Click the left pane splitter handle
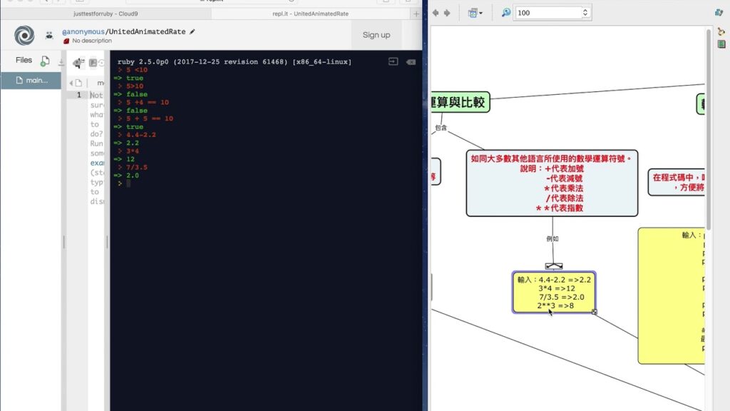This screenshot has height=411, width=730. [63, 241]
